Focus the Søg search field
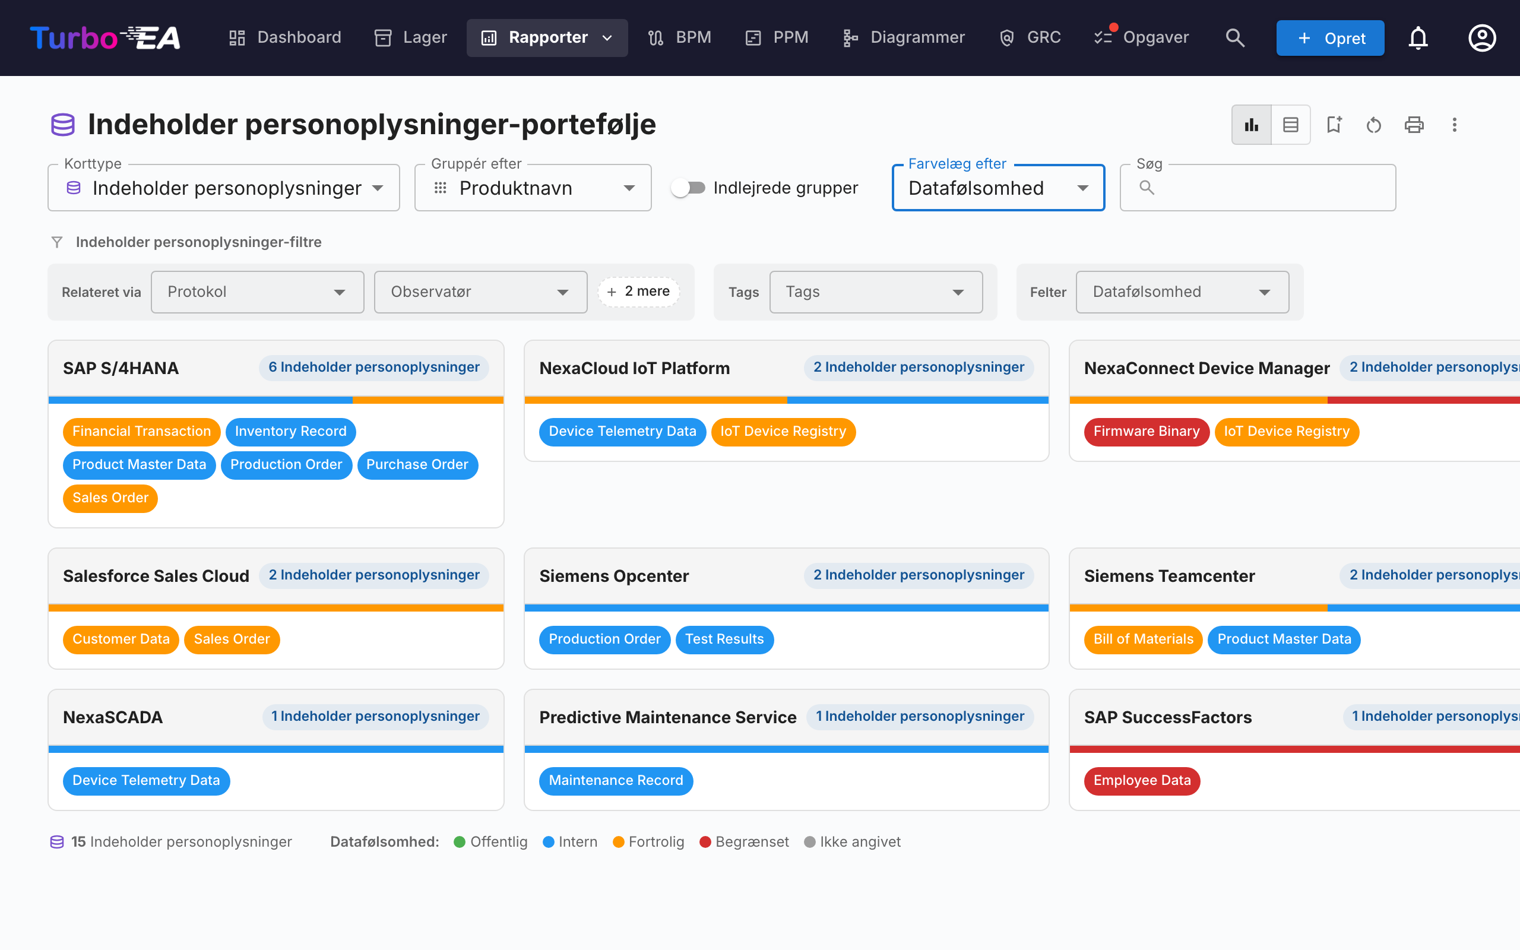The image size is (1520, 950). coord(1258,187)
